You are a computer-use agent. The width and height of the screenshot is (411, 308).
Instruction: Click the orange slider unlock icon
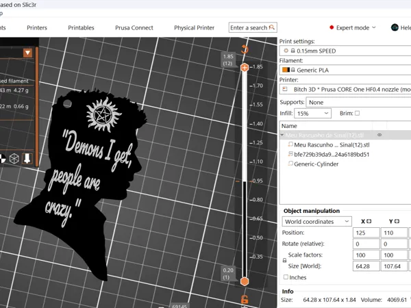245,299
